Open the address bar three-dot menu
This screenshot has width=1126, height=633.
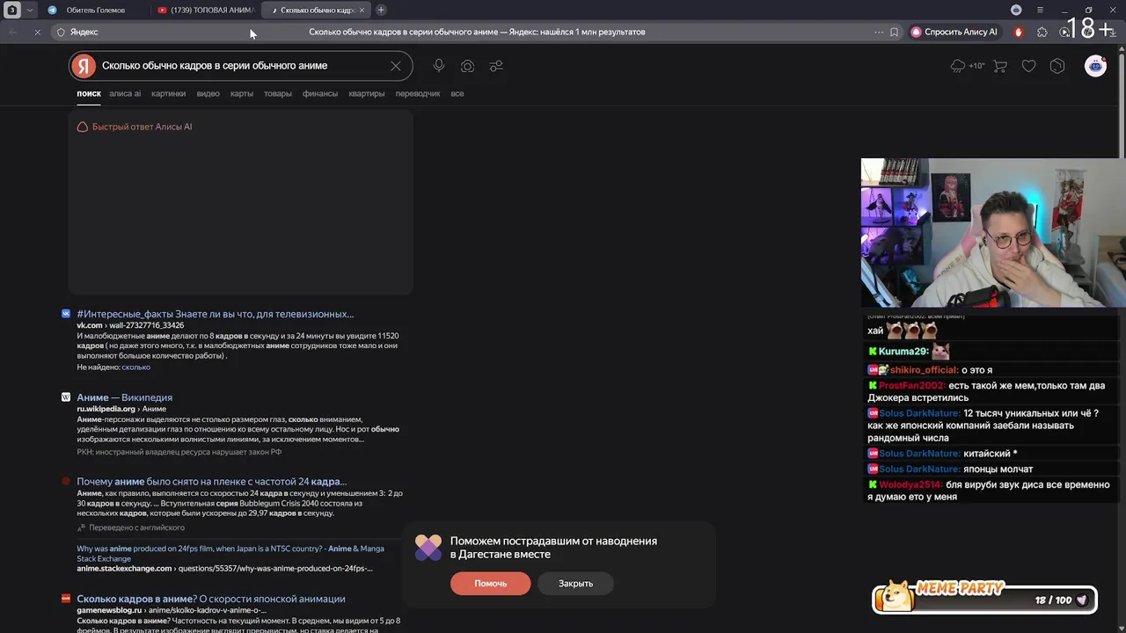[878, 32]
